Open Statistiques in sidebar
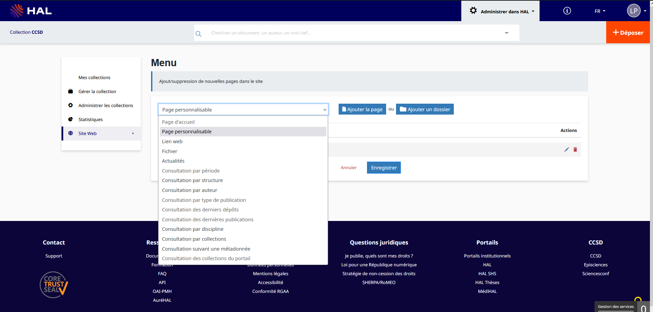 pos(91,119)
